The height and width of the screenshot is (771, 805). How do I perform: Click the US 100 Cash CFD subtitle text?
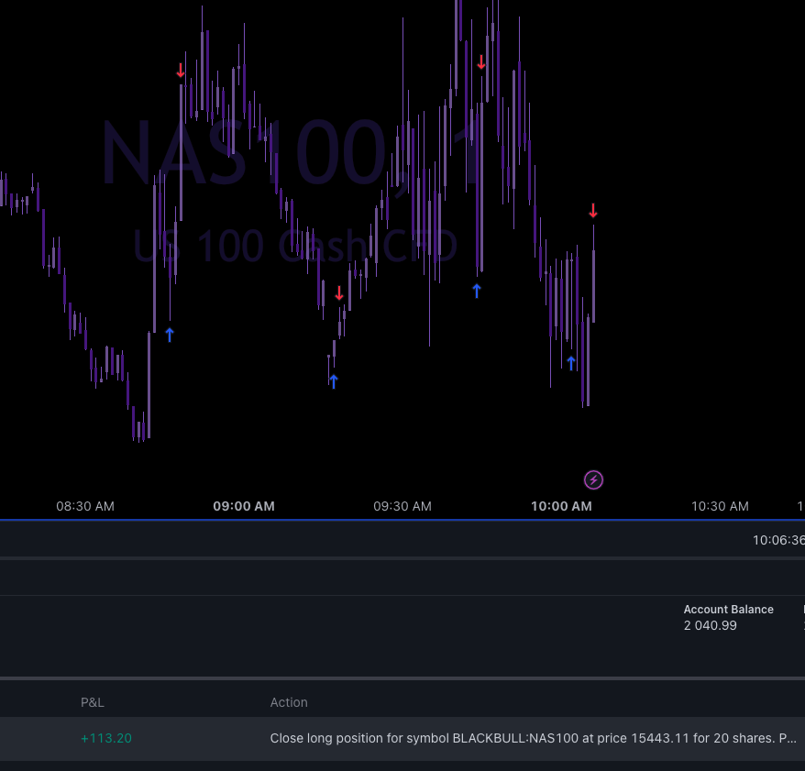295,246
